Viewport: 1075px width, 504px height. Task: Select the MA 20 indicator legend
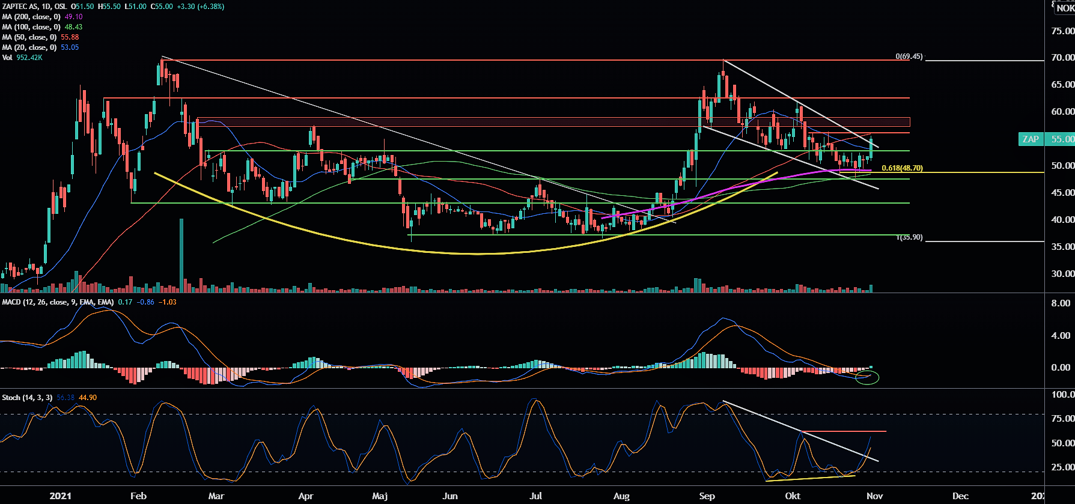click(x=29, y=47)
